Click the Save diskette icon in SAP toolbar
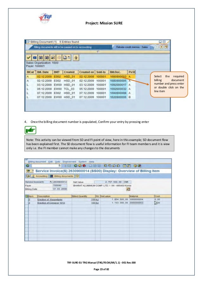This screenshot has height=286, width=202. click(69, 166)
